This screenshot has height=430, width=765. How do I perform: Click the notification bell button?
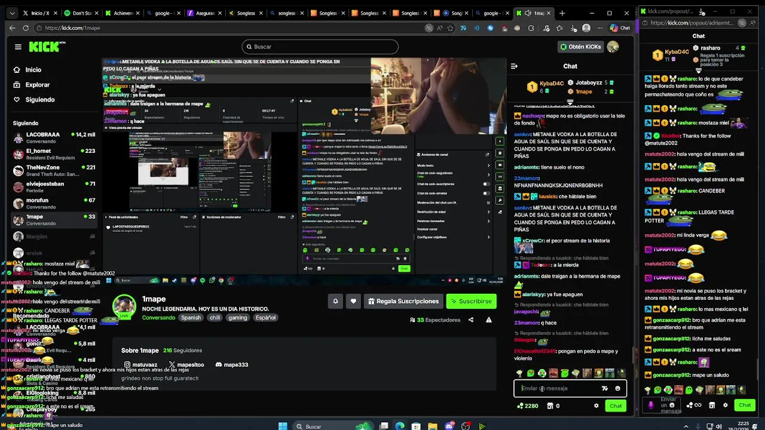pyautogui.click(x=335, y=301)
